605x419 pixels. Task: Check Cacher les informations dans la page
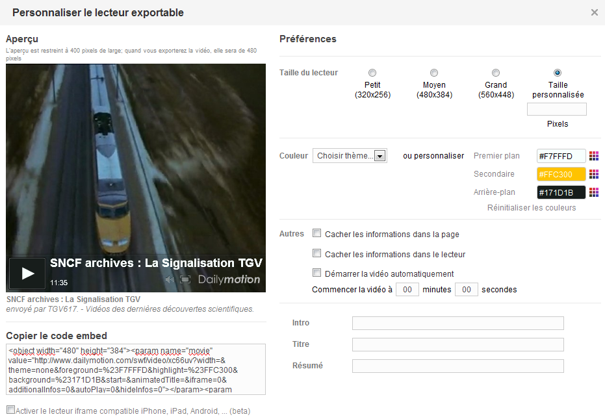[x=316, y=233]
